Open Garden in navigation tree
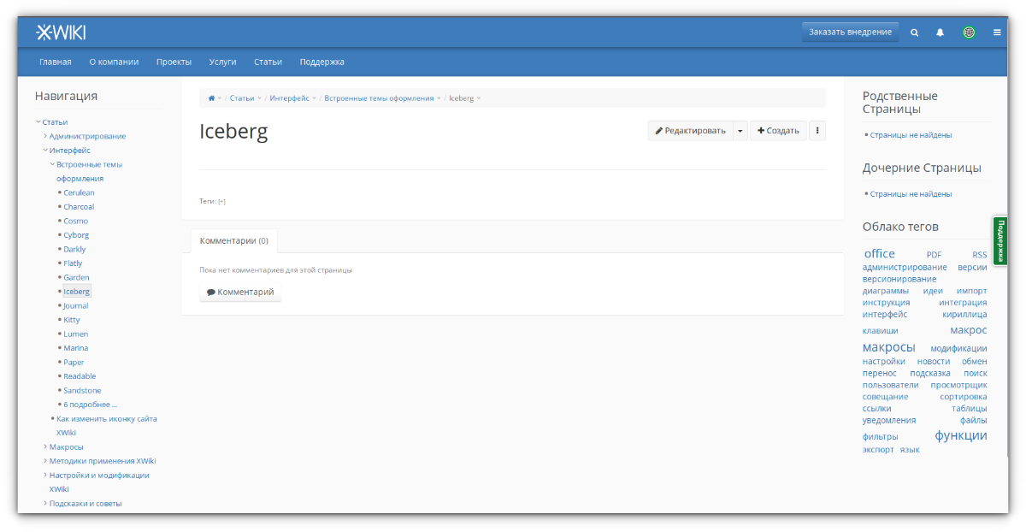 click(76, 277)
